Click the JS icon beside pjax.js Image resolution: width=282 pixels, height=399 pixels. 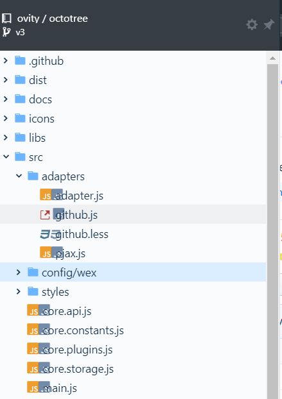(46, 253)
